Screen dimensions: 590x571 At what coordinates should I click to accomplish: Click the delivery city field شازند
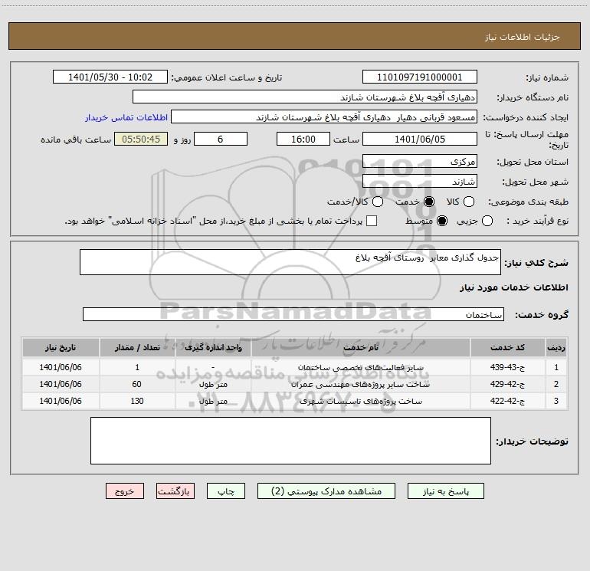pyautogui.click(x=420, y=182)
